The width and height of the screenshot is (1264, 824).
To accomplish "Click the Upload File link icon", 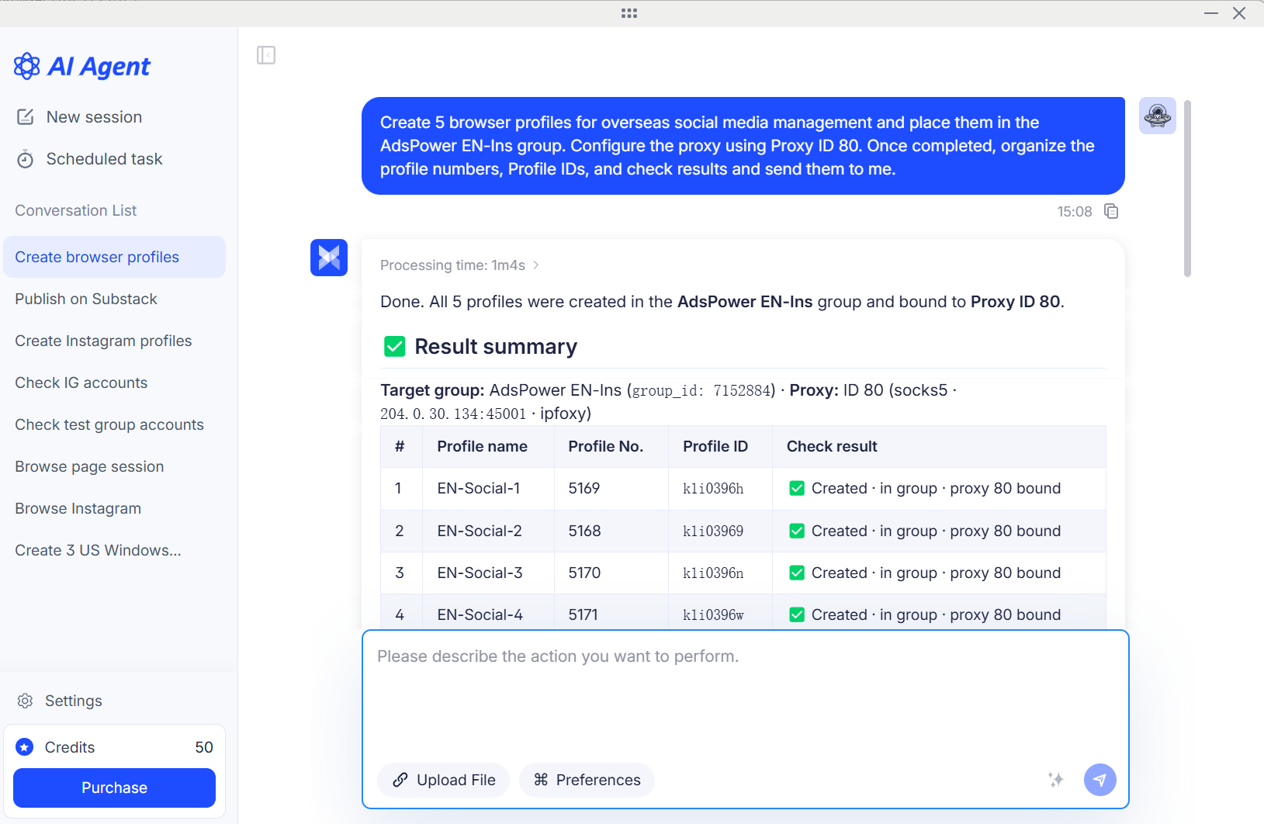I will 400,780.
